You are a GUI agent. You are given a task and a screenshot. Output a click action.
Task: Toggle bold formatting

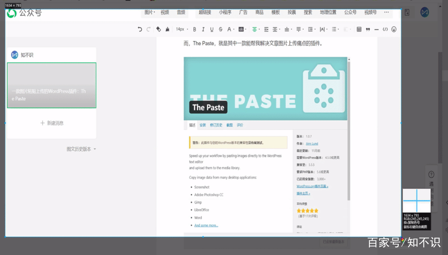(195, 29)
